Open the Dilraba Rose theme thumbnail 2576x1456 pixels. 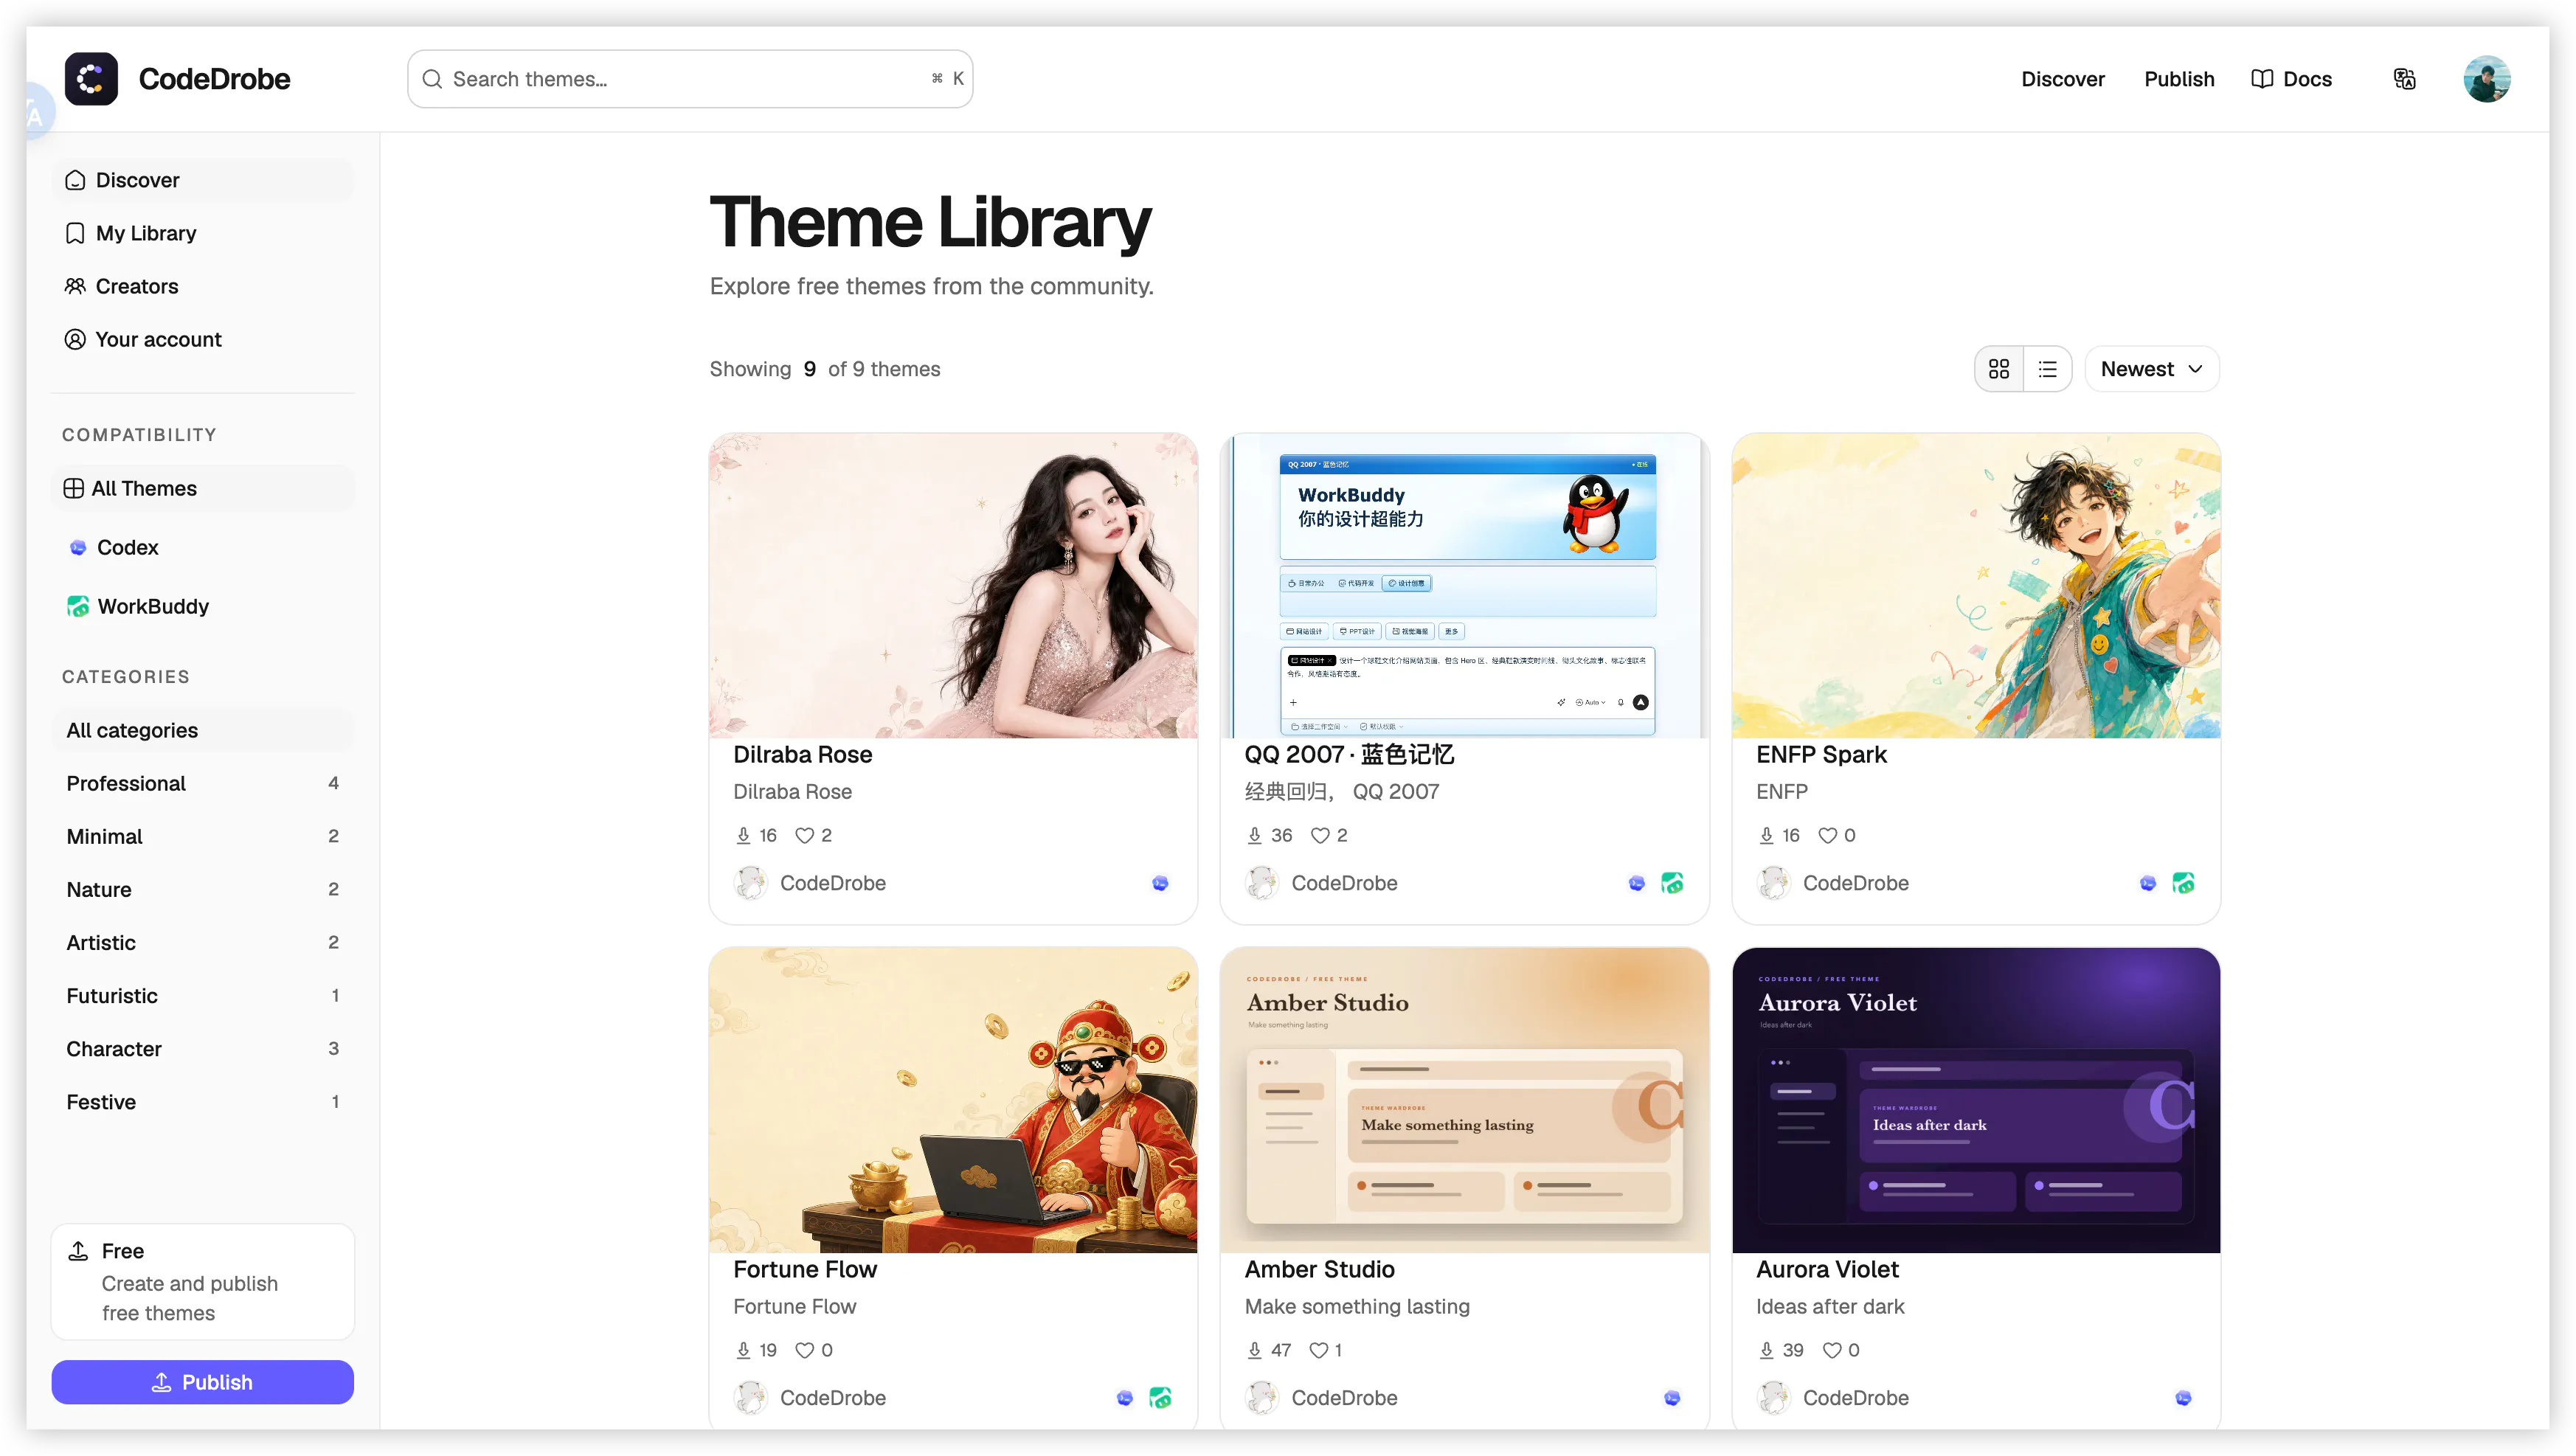point(952,585)
